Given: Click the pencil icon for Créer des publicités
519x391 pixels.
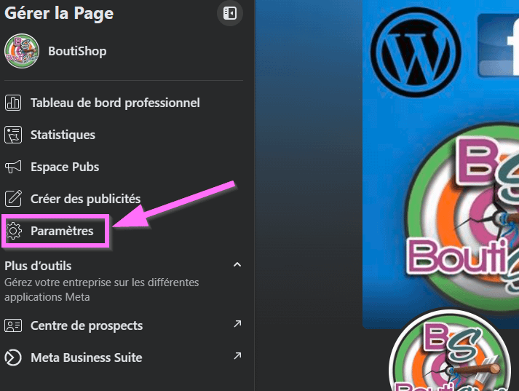Looking at the screenshot, I should (x=13, y=199).
